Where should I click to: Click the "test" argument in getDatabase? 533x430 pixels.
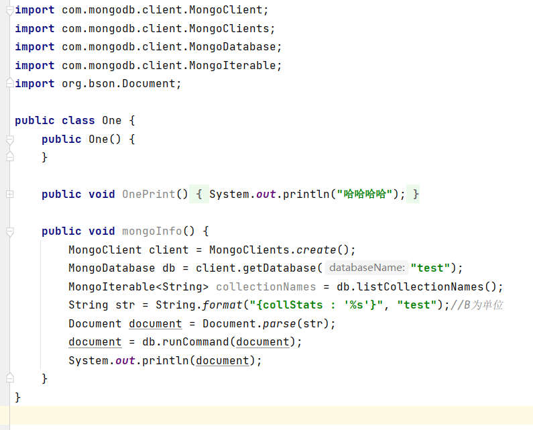[x=430, y=268]
